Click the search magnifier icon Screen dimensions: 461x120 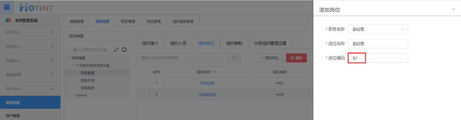pyautogui.click(x=234, y=58)
